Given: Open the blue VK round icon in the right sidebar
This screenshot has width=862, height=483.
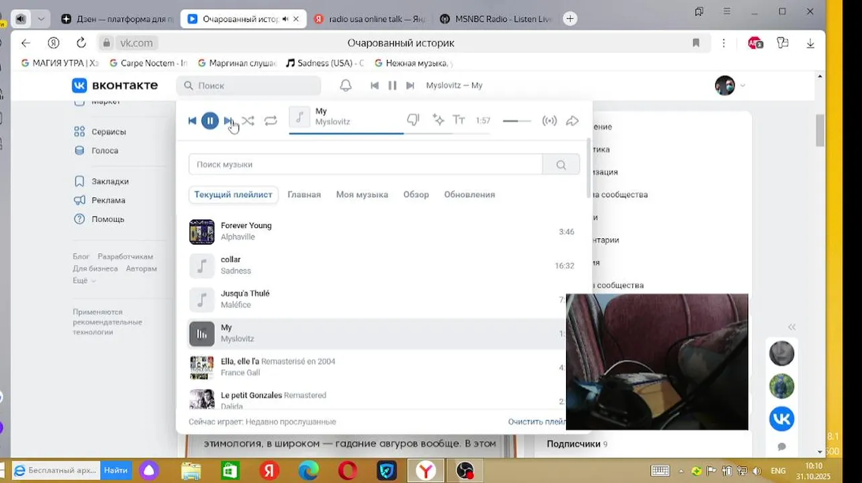Looking at the screenshot, I should (x=781, y=419).
